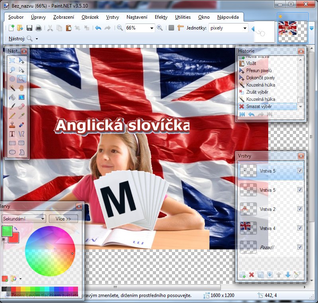Open the Vrstvy menu
The height and width of the screenshot is (303, 318).
pos(113,17)
